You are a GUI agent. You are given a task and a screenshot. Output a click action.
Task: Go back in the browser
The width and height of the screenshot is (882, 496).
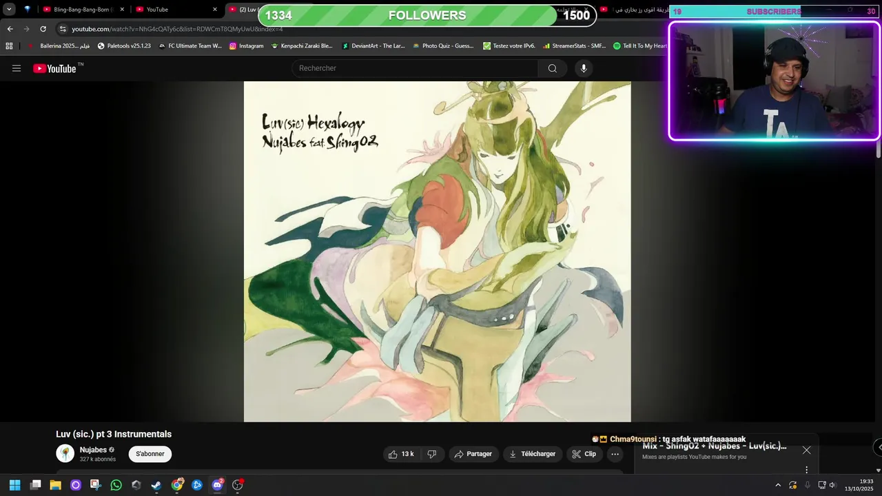point(10,29)
